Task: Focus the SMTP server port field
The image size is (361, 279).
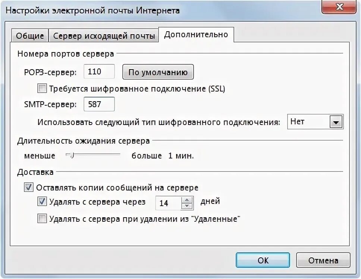Action: [x=99, y=104]
